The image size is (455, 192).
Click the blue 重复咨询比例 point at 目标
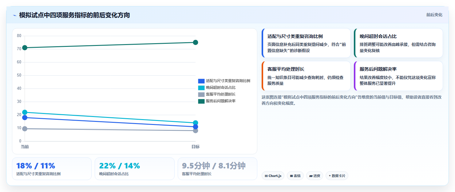click(x=196, y=127)
